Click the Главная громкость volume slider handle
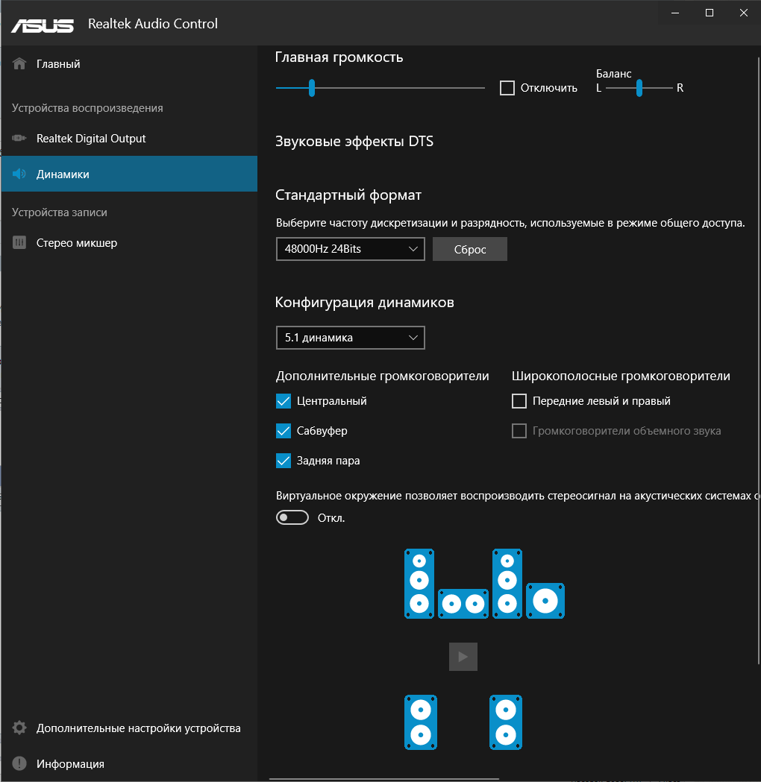 click(312, 88)
